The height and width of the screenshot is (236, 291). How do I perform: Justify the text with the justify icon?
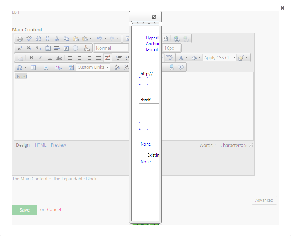[98, 58]
